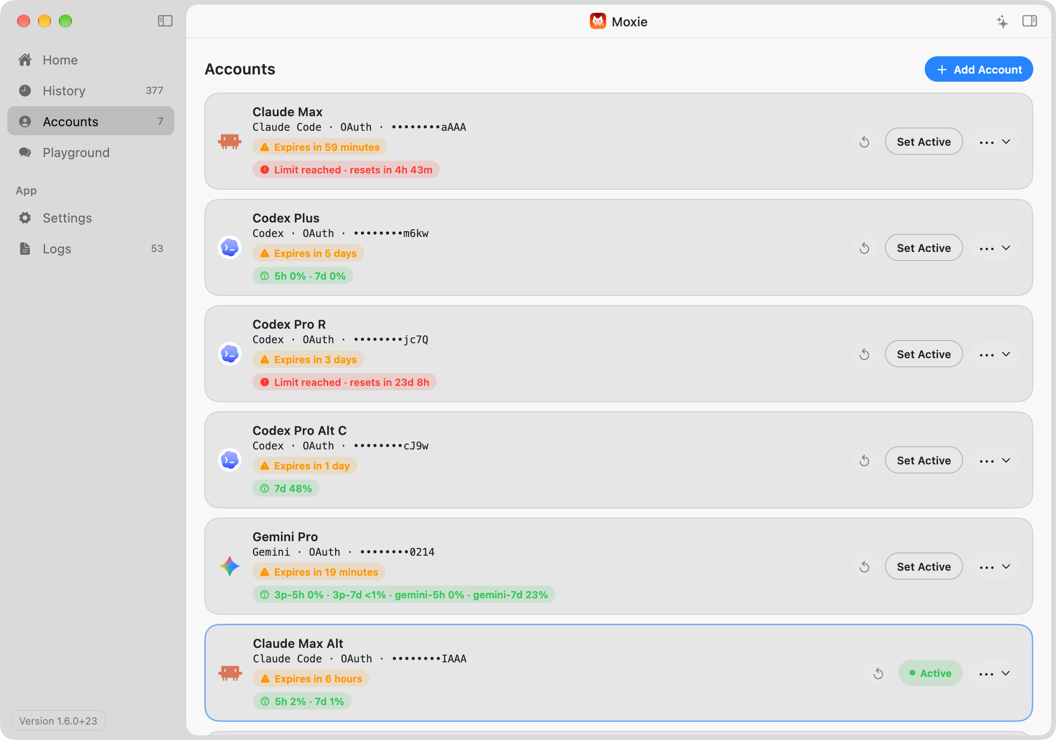Click 'Expires in 1 day' badge

pyautogui.click(x=305, y=466)
